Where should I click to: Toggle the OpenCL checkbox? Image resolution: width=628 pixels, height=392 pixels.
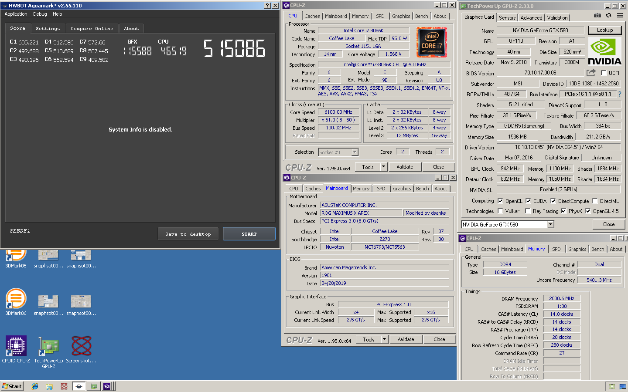500,201
